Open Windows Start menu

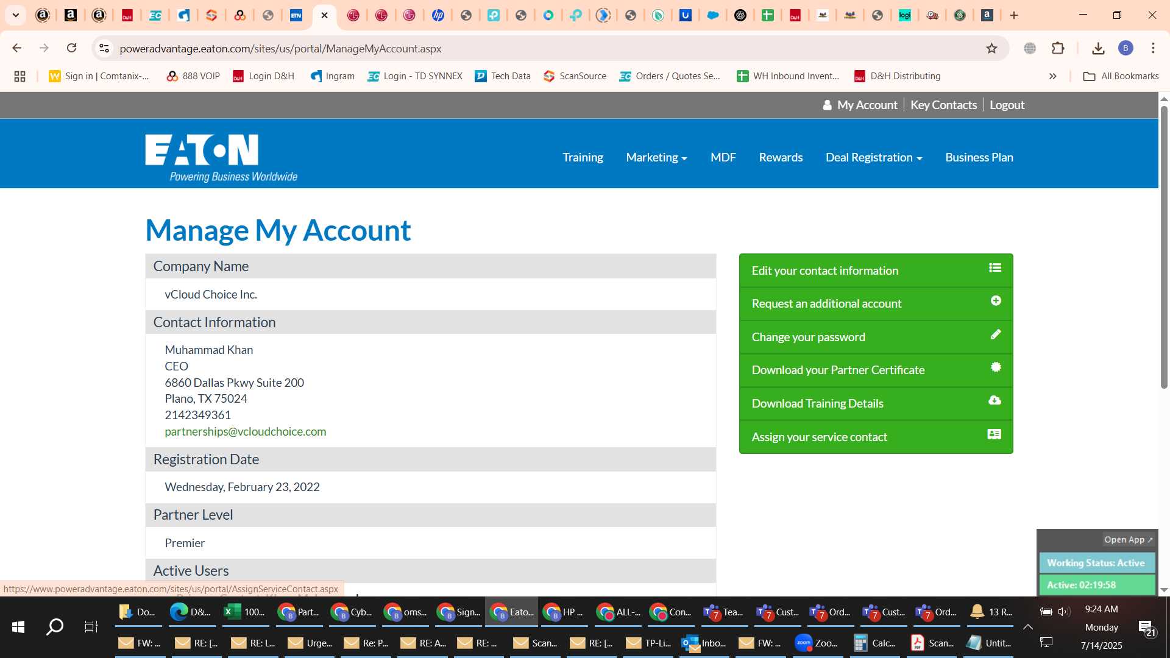(x=18, y=627)
